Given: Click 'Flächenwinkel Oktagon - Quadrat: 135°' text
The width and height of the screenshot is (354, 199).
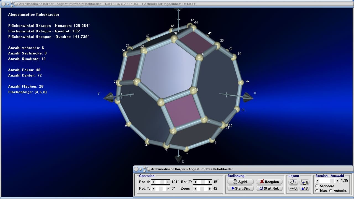Looking at the screenshot, I should coord(44,31).
